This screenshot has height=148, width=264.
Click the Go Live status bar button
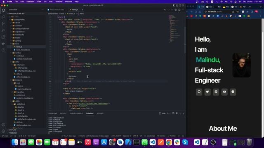[x=161, y=136]
